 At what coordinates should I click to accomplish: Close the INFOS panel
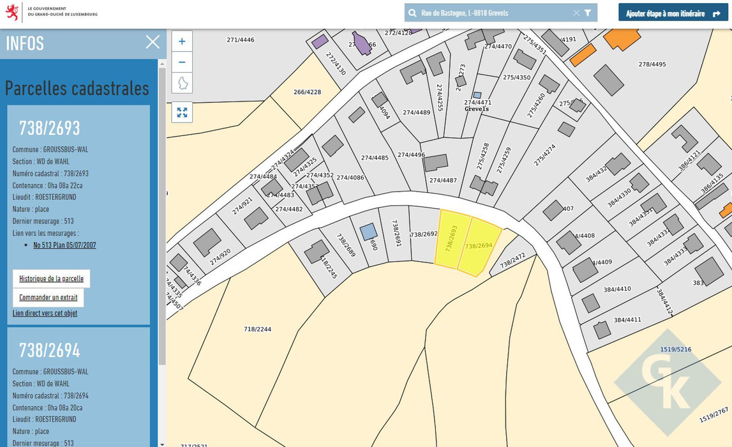point(153,42)
